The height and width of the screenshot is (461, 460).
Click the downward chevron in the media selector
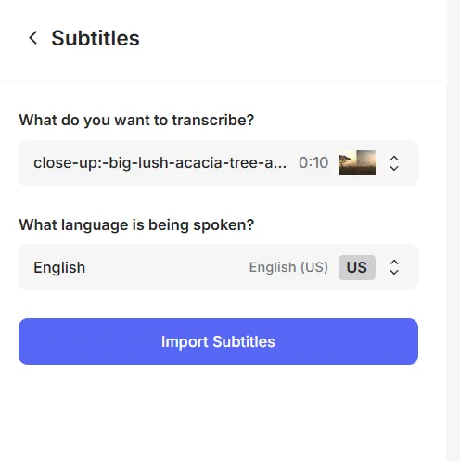[394, 168]
